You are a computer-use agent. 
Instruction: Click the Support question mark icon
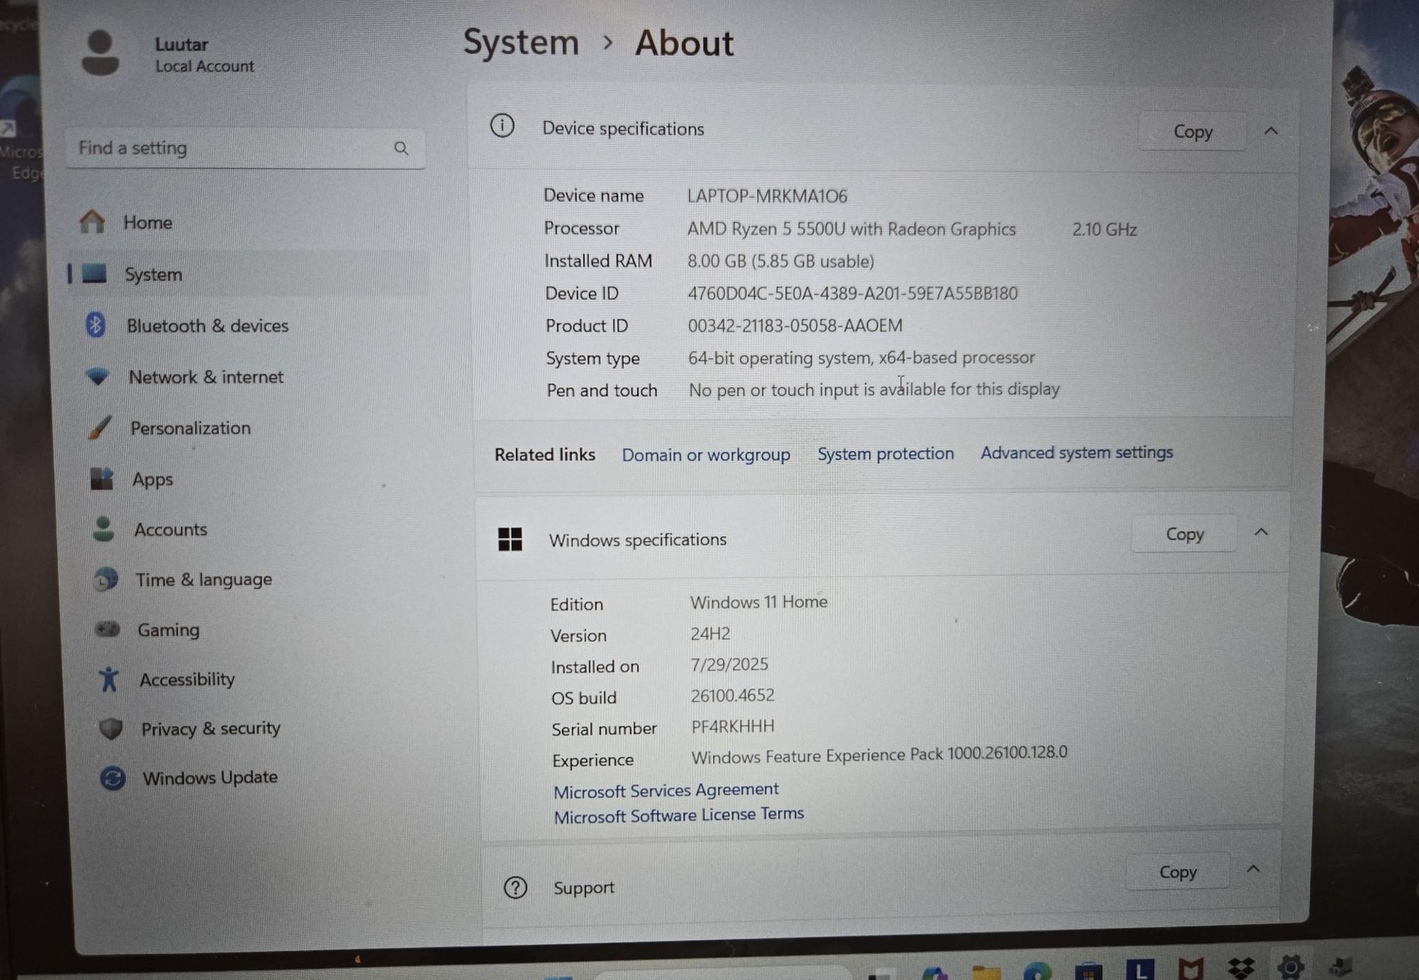(515, 887)
